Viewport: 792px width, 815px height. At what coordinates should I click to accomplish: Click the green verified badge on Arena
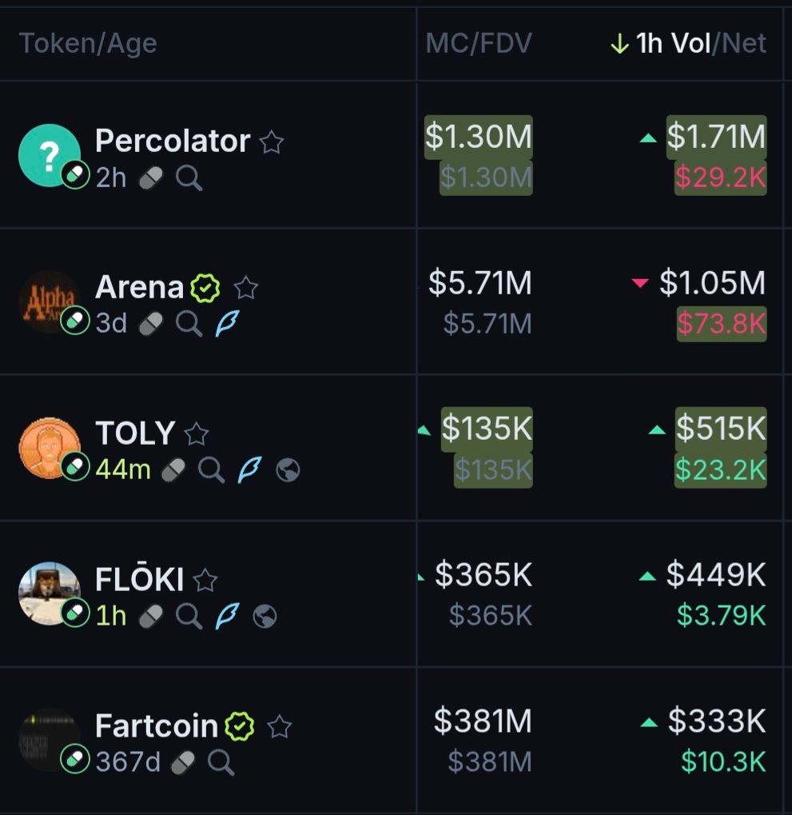point(205,288)
